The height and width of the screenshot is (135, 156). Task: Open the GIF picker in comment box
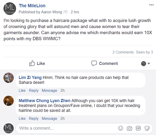pyautogui.click(x=138, y=128)
